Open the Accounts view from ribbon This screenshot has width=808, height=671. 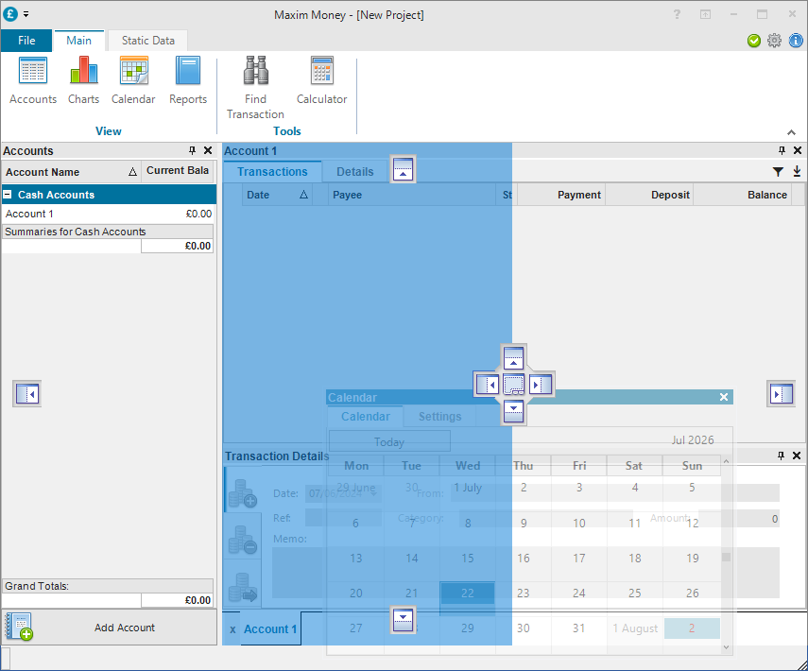coord(33,80)
